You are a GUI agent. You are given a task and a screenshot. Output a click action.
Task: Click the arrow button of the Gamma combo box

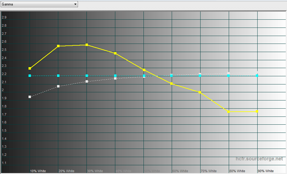coord(75,4)
